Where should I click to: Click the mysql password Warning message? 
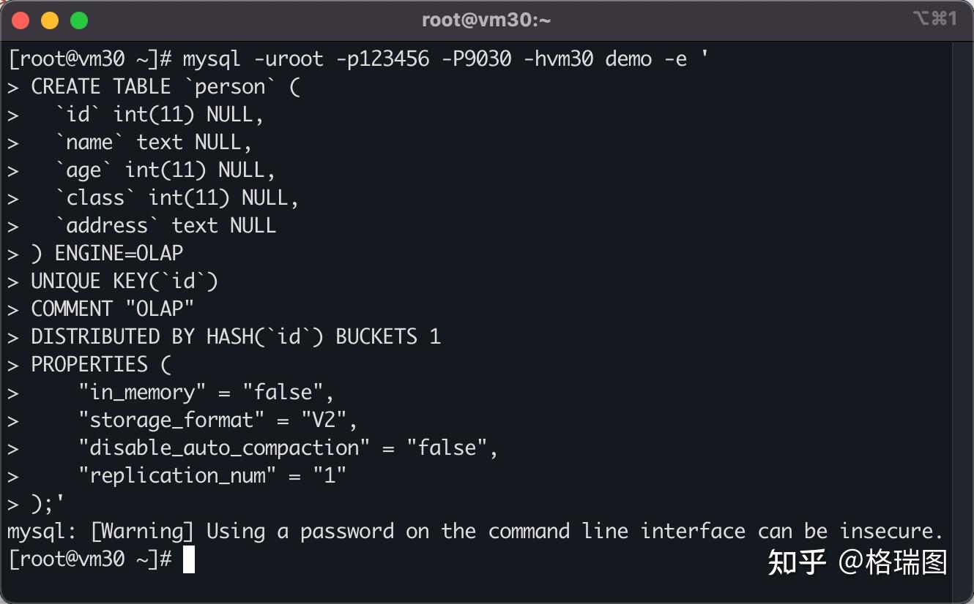[475, 531]
